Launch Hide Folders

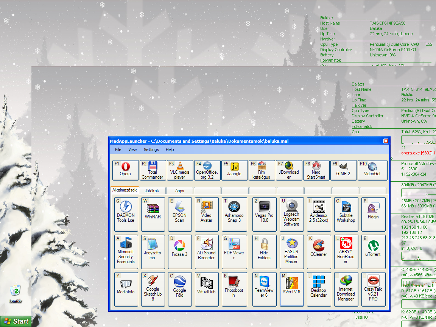pyautogui.click(x=265, y=252)
